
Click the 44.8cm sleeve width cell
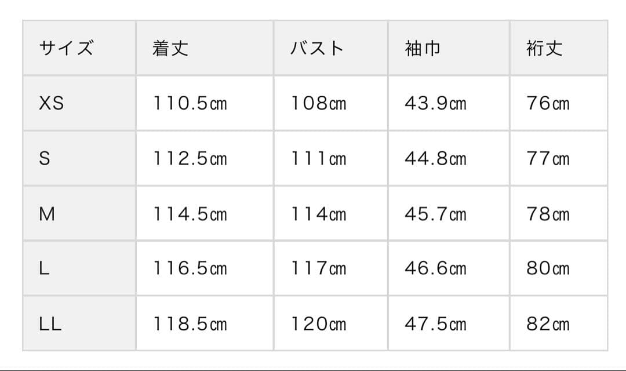tap(435, 159)
